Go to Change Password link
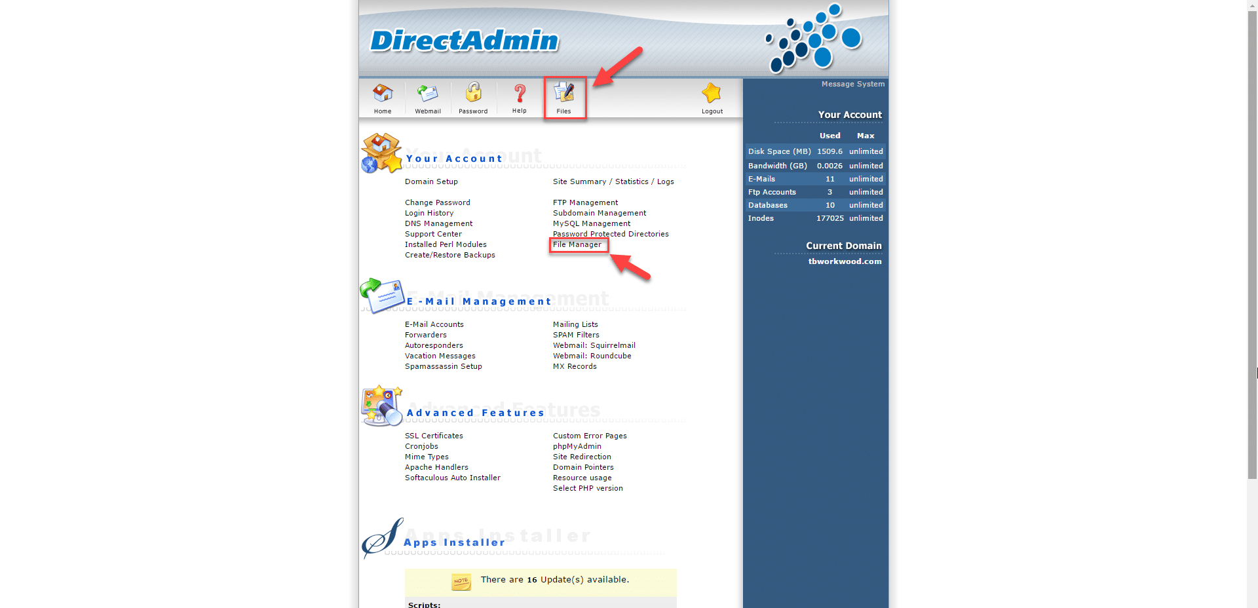 click(x=438, y=202)
